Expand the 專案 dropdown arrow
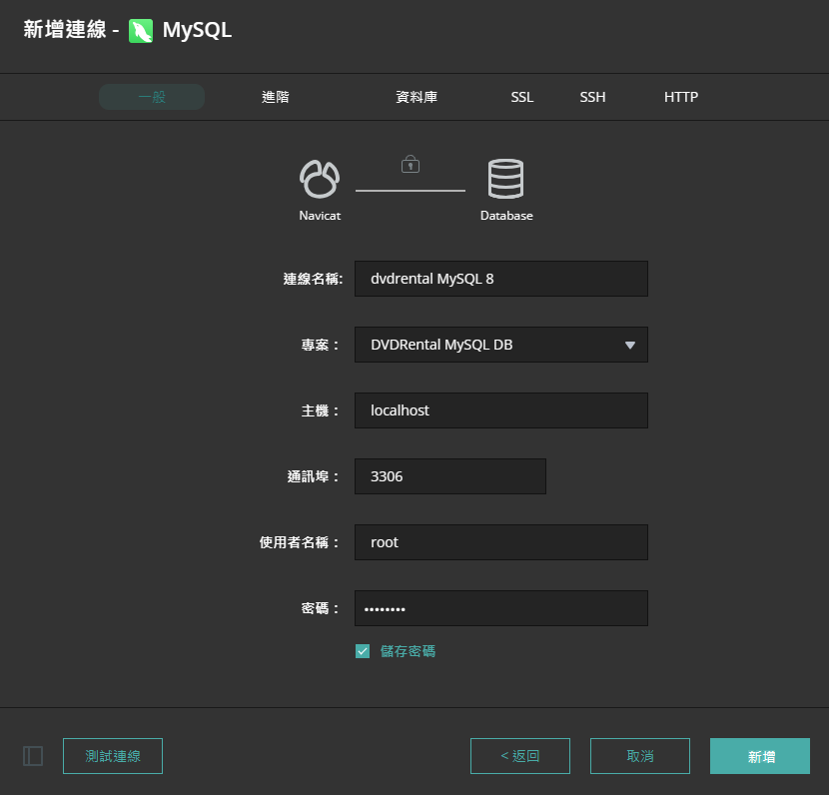Viewport: 829px width, 795px height. coord(630,345)
